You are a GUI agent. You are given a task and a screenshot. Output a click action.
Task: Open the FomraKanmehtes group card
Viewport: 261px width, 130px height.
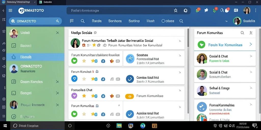[x=225, y=108]
